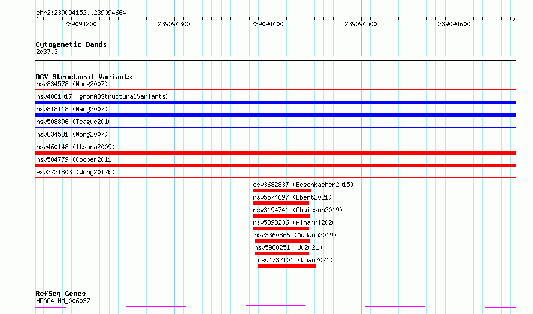Click the nsv834581 (Wong2007) label
533x314 pixels.
(x=72, y=134)
